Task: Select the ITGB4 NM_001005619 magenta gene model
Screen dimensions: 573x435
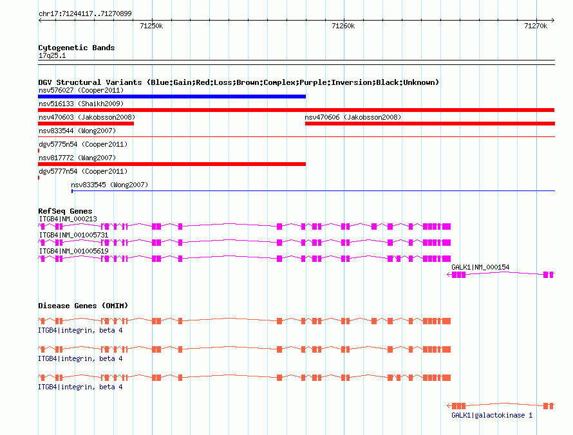Action: (245, 259)
